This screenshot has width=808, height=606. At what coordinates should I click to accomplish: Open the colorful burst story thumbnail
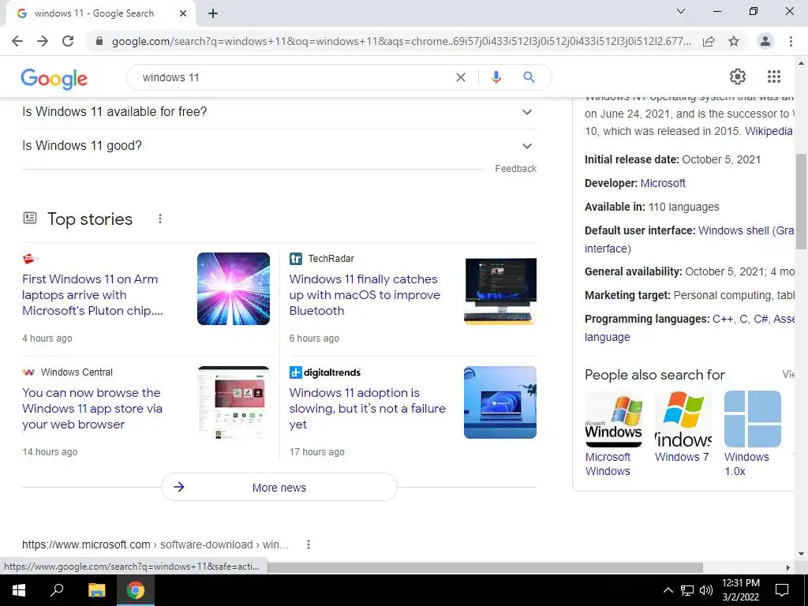click(234, 289)
